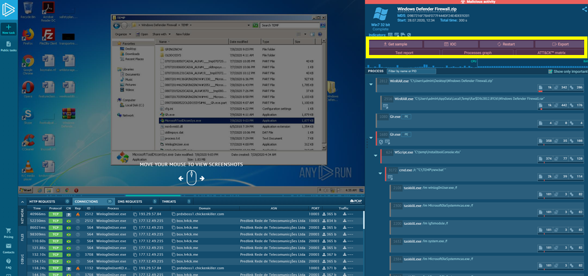This screenshot has width=588, height=276.
Task: Open DNS REQUESTS tab
Action: [x=136, y=201]
